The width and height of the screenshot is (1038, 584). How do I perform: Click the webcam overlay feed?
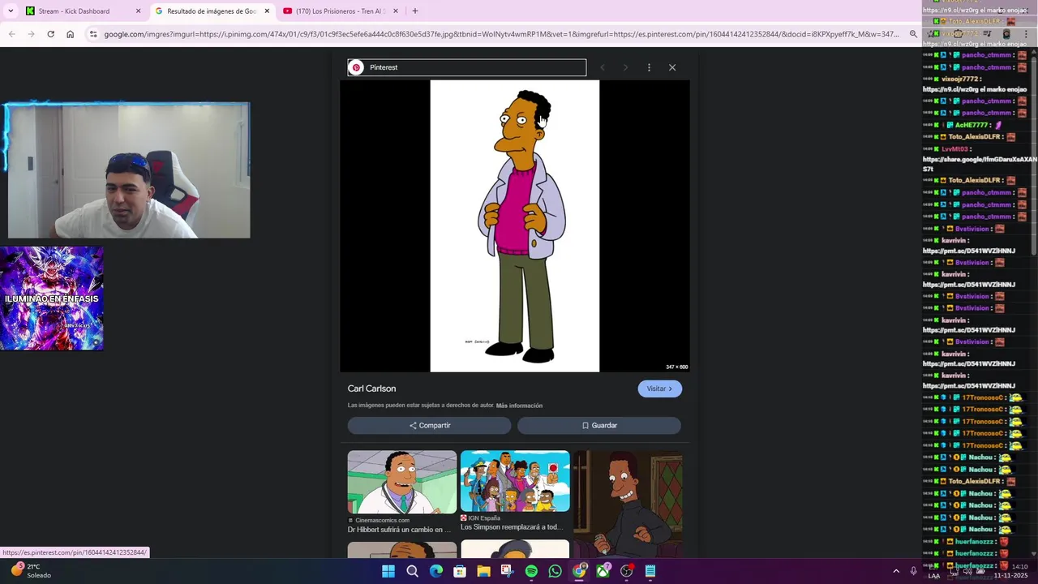pos(129,171)
